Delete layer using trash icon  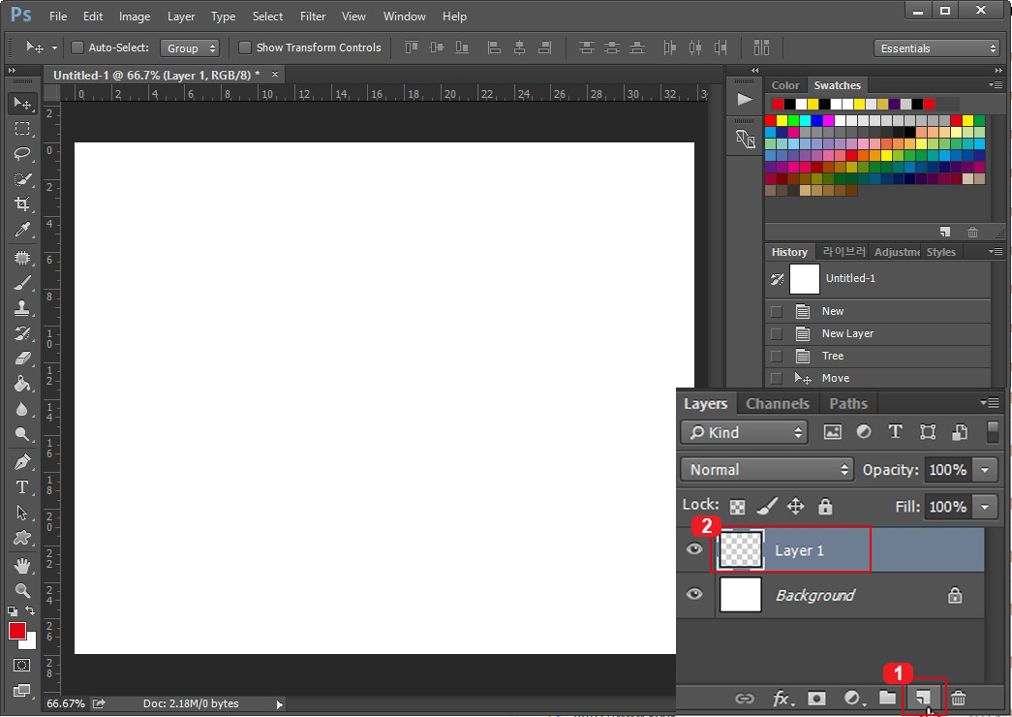(959, 699)
